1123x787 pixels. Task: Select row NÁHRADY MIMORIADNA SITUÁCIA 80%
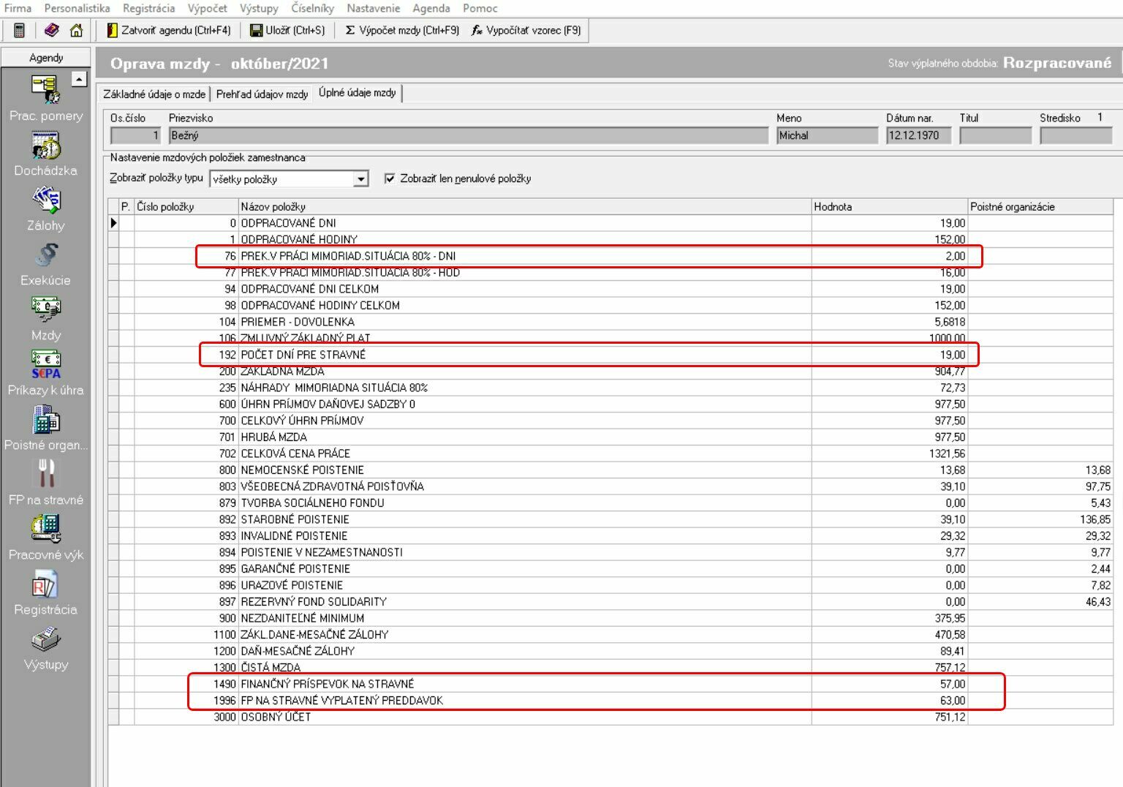coord(610,388)
